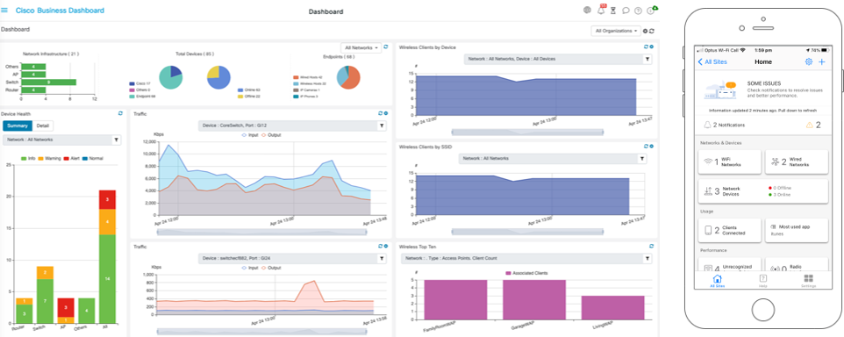Click CoreSwitch Traffic time range slider
Screen dimensions: 844x337
point(261,232)
